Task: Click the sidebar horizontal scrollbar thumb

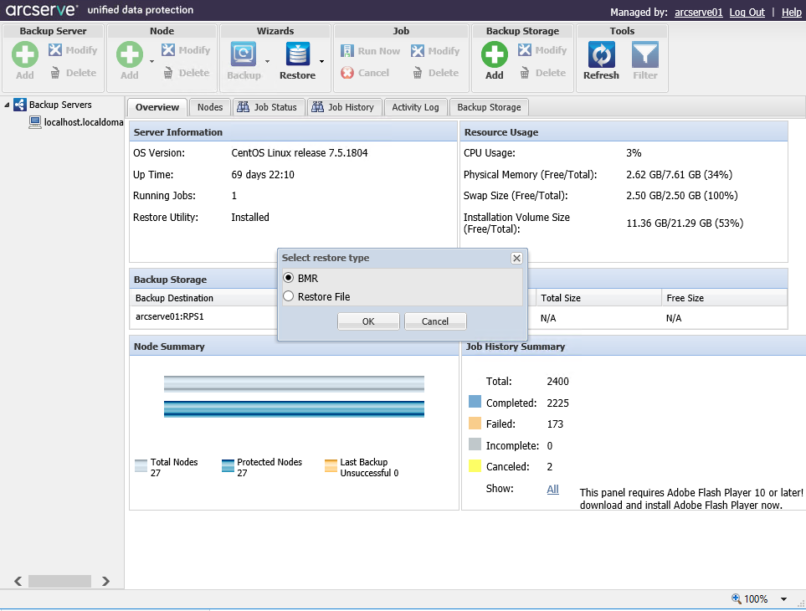Action: [x=59, y=581]
